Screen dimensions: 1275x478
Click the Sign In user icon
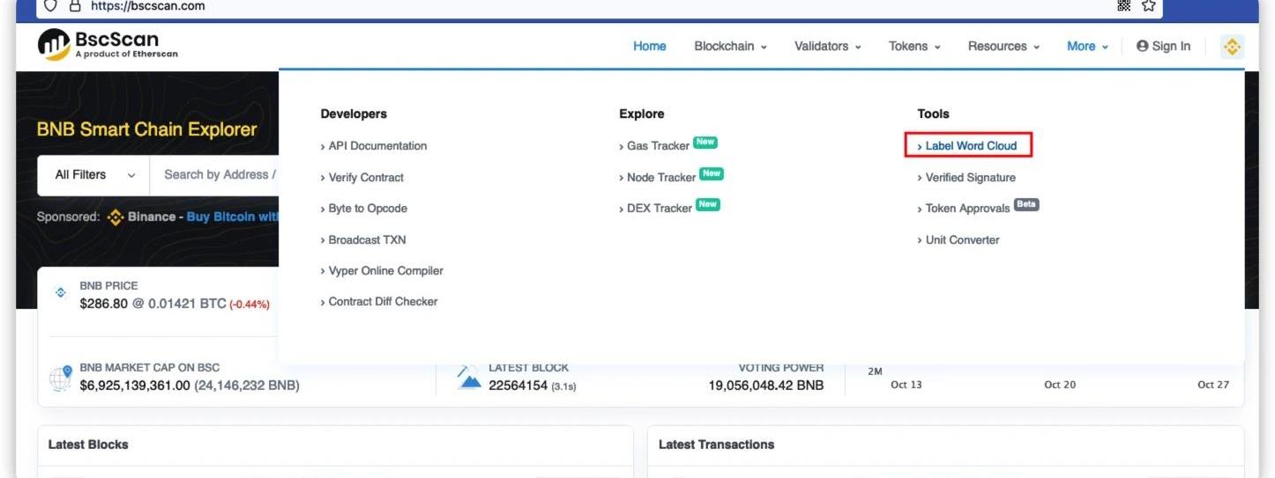point(1142,47)
